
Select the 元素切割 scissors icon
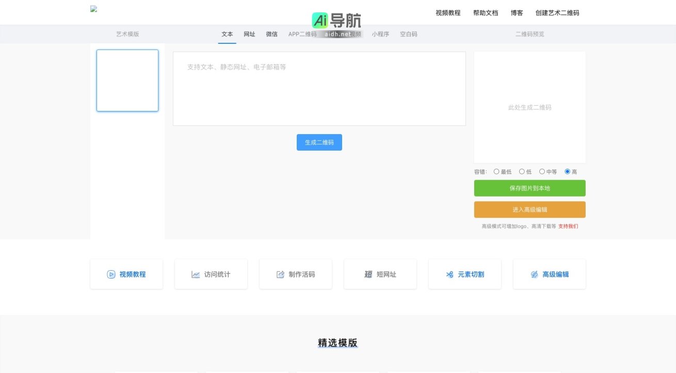pyautogui.click(x=448, y=274)
